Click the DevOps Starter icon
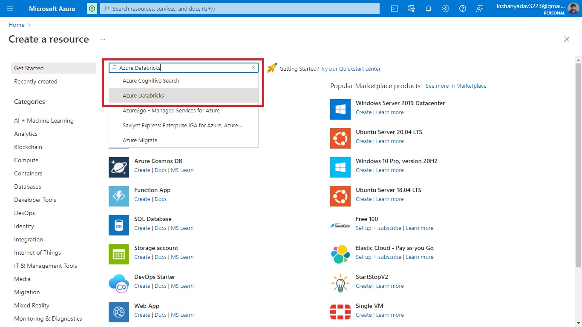This screenshot has width=582, height=327. 119,283
